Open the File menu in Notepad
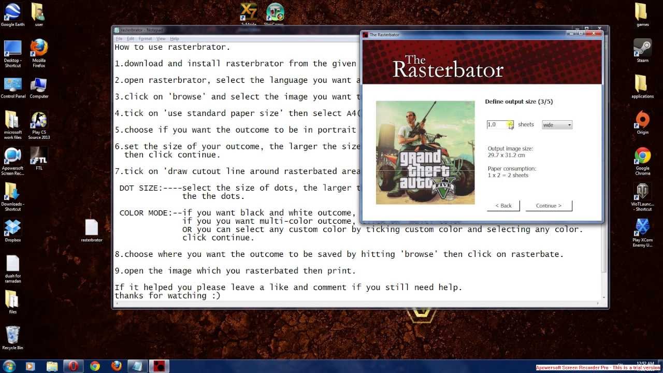The height and width of the screenshot is (373, 663). click(x=119, y=39)
